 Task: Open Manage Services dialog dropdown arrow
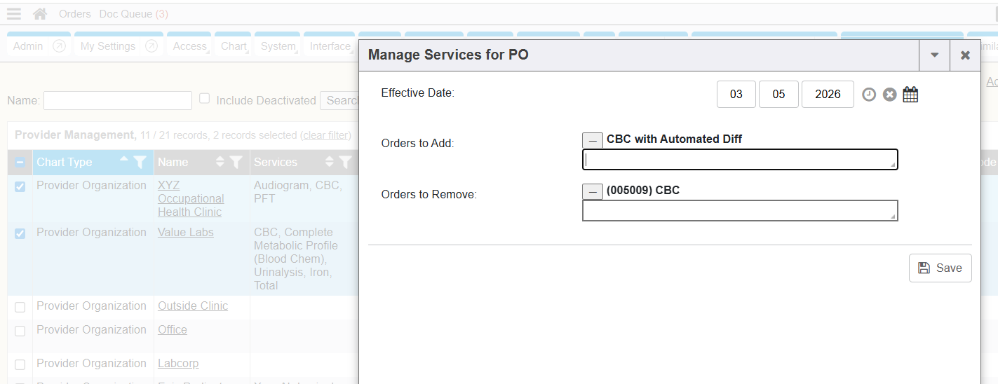tap(934, 55)
